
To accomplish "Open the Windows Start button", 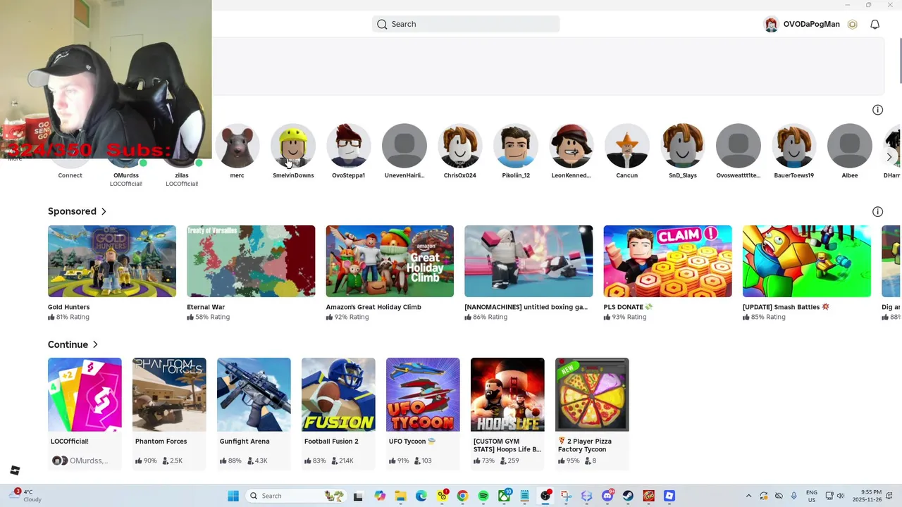I will [233, 496].
